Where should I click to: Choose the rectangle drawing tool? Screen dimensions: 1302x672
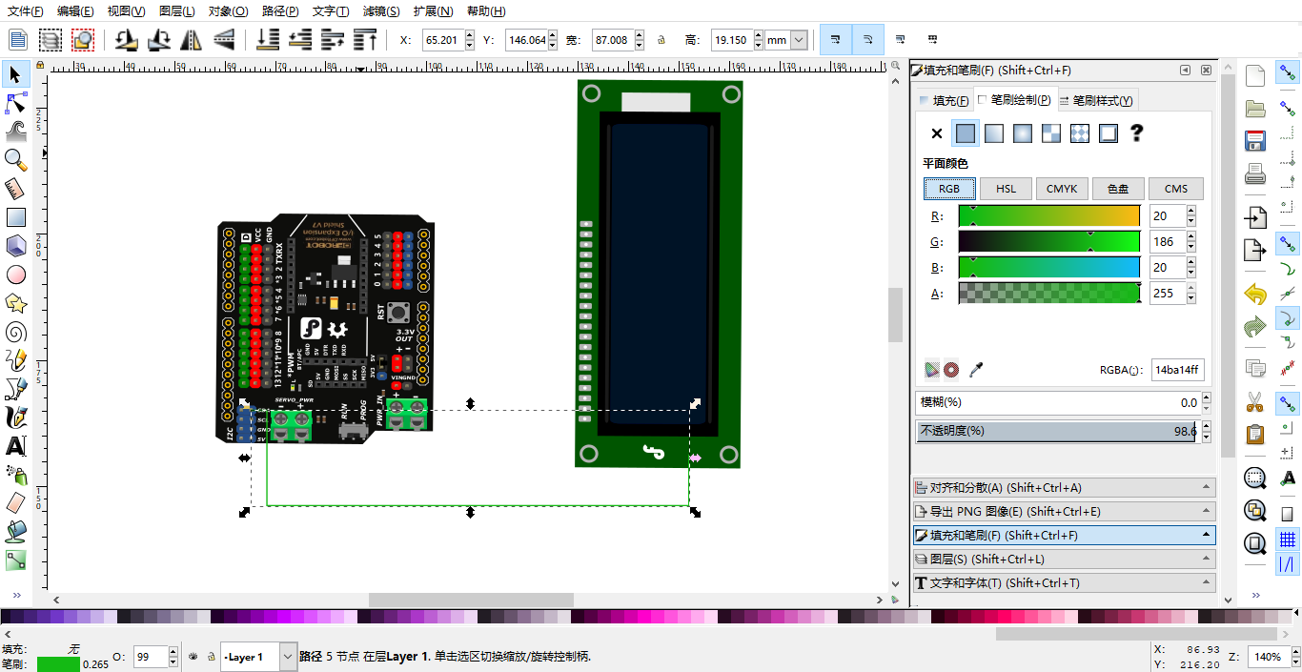(16, 217)
